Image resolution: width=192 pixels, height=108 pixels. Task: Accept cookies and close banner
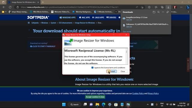95,97
